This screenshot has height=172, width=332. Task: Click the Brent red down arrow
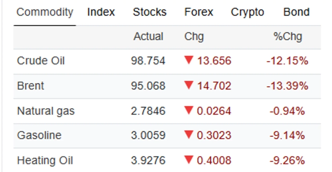pyautogui.click(x=189, y=86)
